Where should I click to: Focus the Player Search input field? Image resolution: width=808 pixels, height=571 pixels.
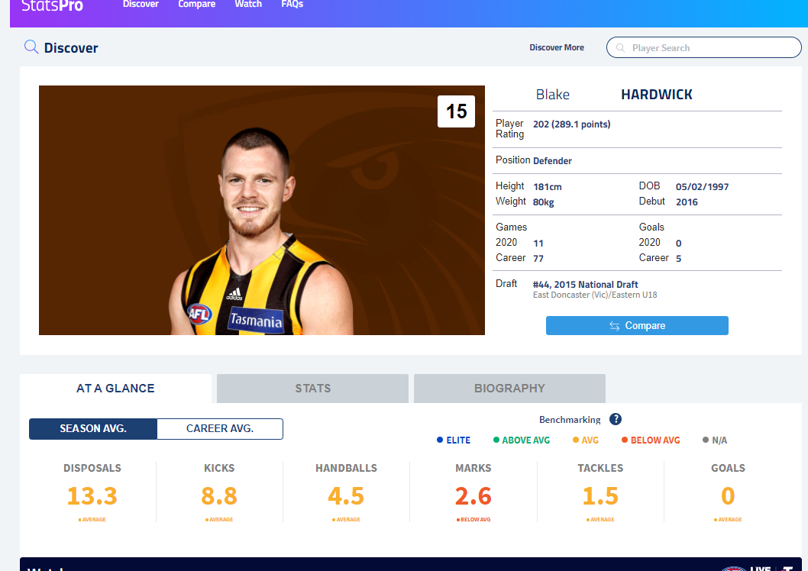710,48
